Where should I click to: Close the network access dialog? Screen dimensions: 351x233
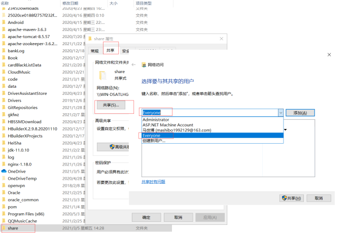pos(329,55)
